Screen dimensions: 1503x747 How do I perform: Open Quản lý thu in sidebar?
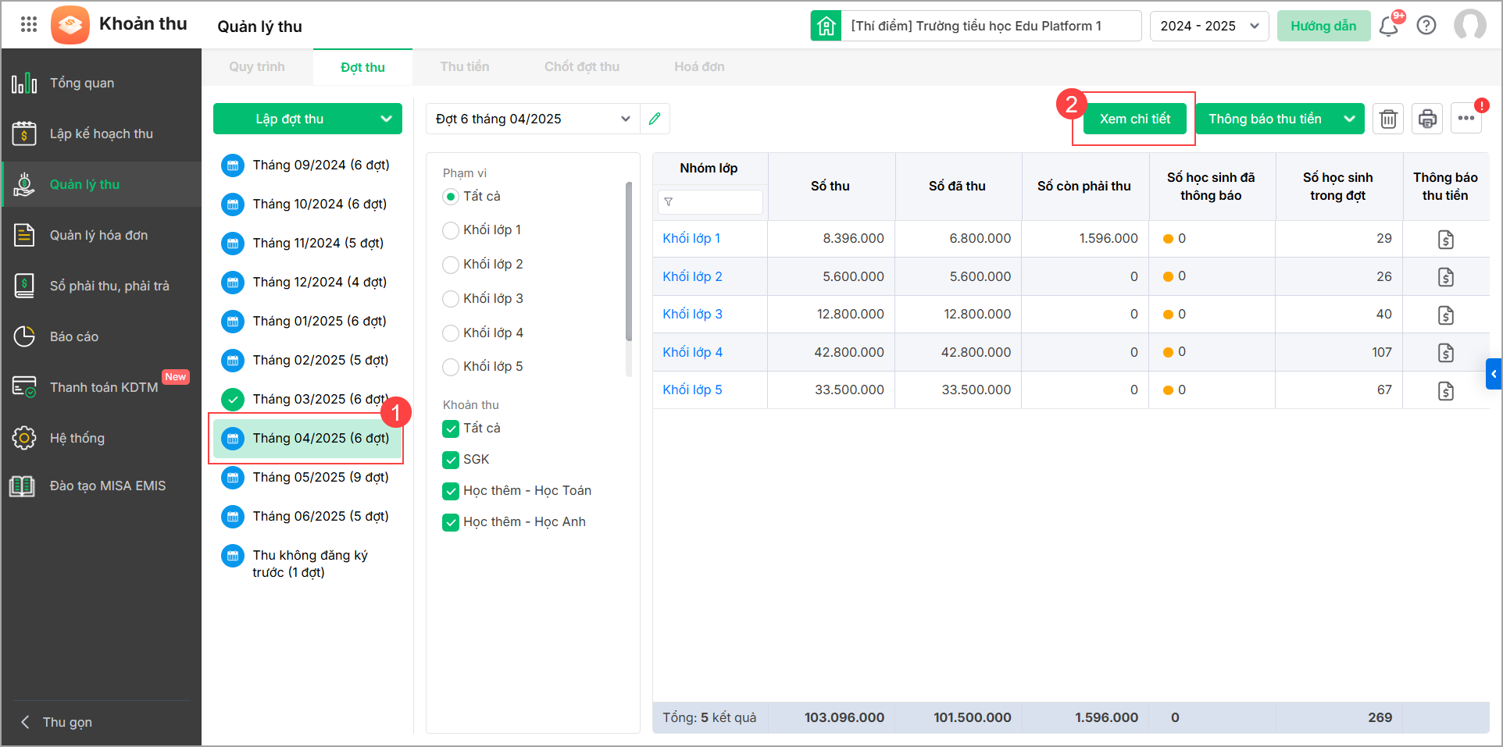click(x=102, y=184)
